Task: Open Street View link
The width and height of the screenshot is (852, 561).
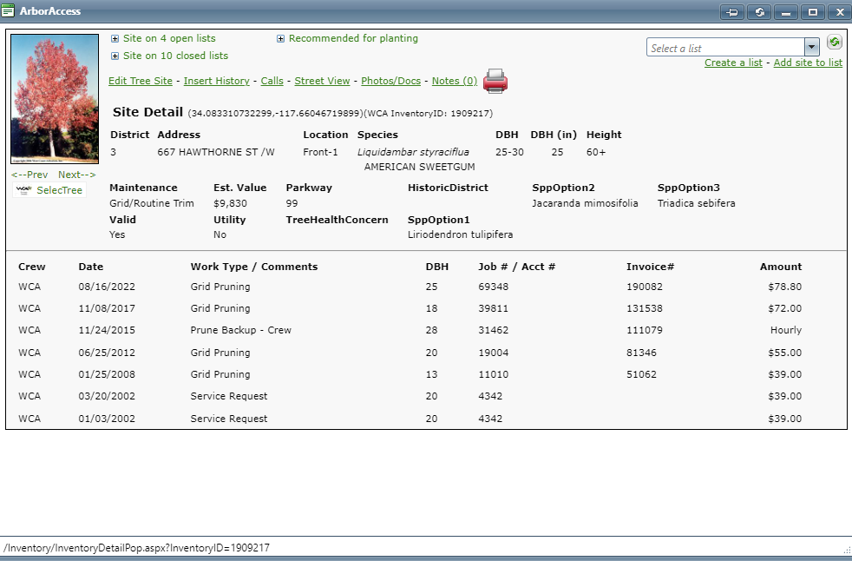Action: [x=322, y=81]
